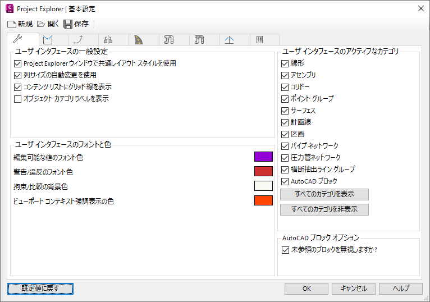The width and height of the screenshot is (430, 302).
Task: Disable コンテンツ リストにグリッド線を表示 checkbox
Action: pyautogui.click(x=17, y=87)
